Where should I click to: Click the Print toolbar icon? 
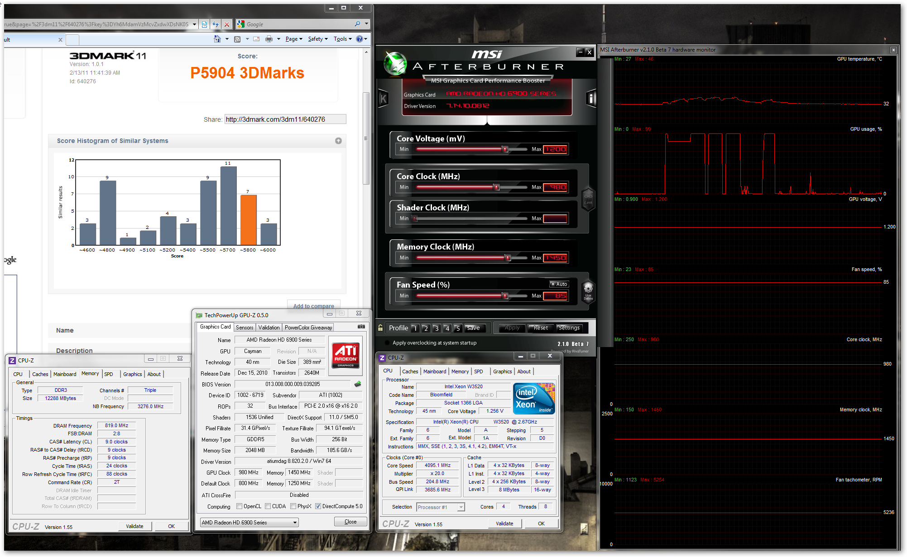[269, 39]
